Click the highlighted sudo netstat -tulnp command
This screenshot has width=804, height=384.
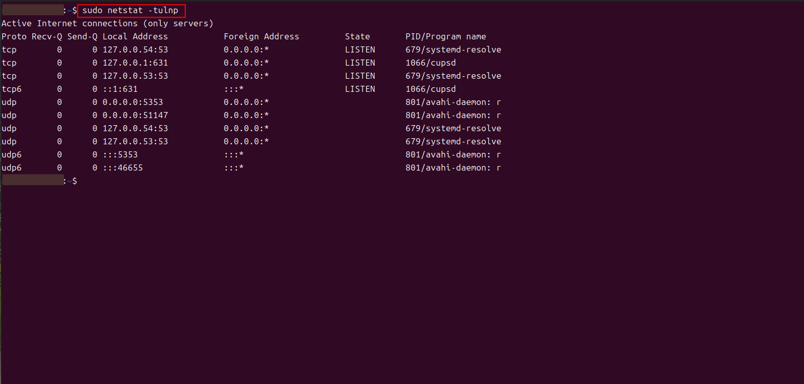(x=130, y=11)
